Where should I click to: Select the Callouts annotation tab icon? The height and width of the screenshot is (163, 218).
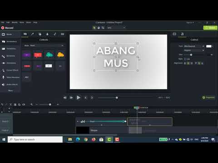[25, 34]
